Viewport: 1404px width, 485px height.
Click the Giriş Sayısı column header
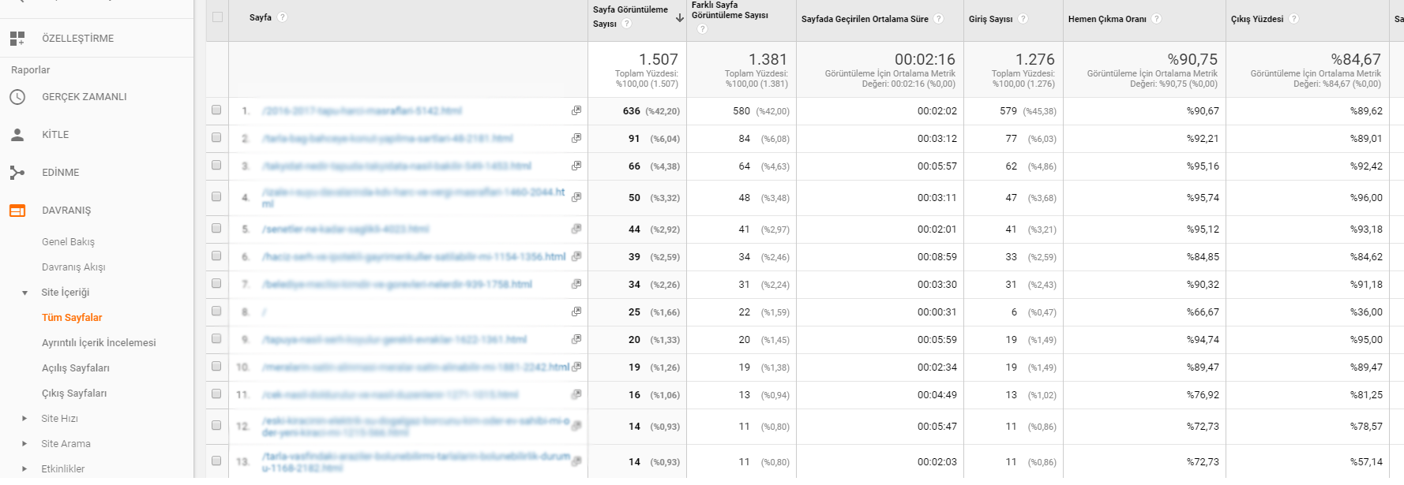tap(990, 19)
